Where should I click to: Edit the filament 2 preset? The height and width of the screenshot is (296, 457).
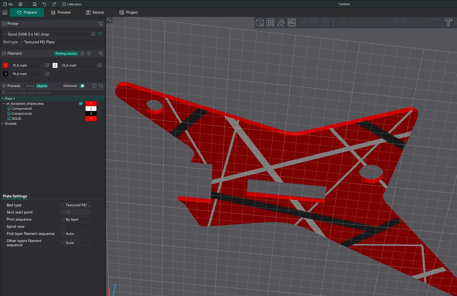100,65
